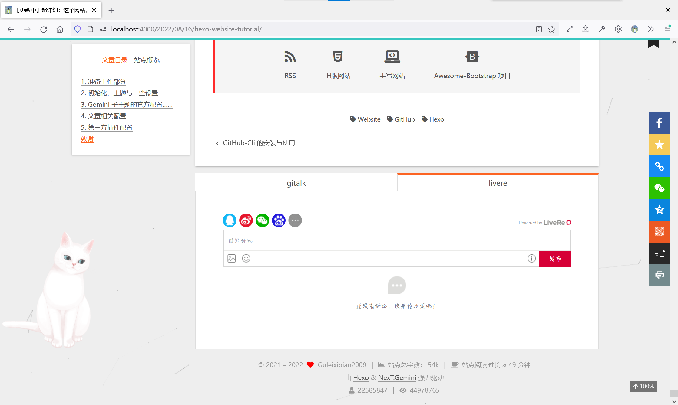678x405 pixels.
Task: Expand browser overflow chevron for more tools
Action: (651, 29)
